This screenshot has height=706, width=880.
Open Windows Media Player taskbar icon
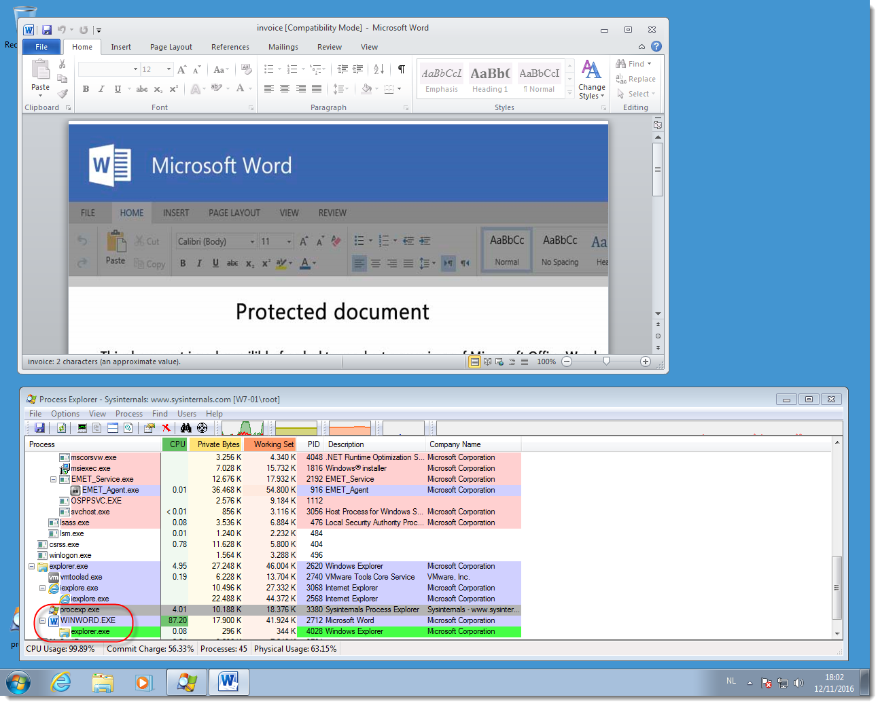[143, 682]
